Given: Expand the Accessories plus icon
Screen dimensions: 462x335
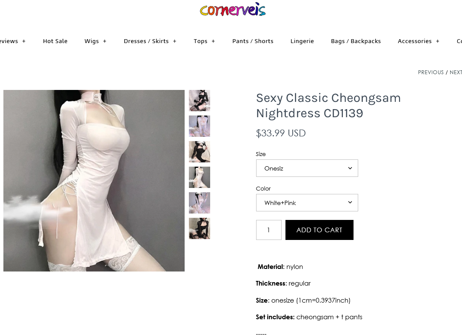Looking at the screenshot, I should click(x=438, y=41).
